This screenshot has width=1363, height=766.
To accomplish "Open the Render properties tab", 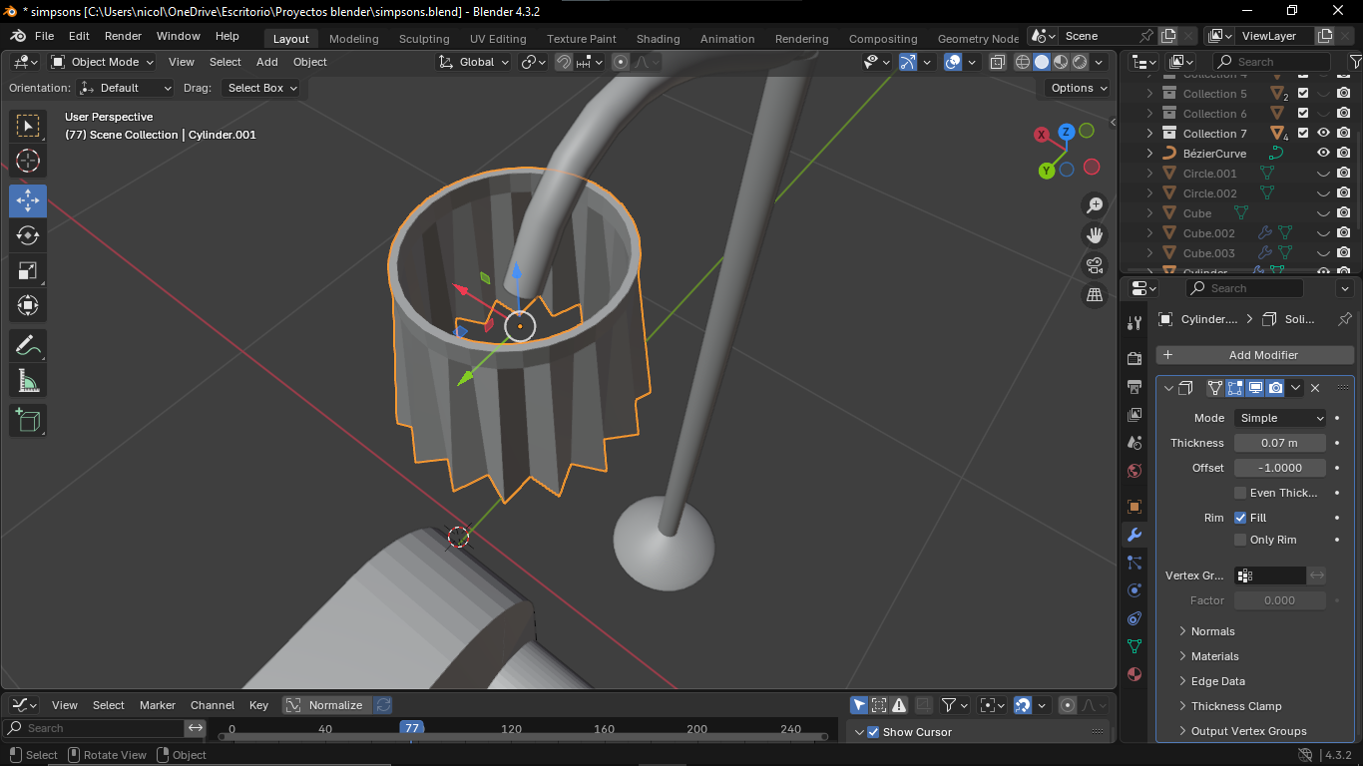I will click(x=1135, y=358).
